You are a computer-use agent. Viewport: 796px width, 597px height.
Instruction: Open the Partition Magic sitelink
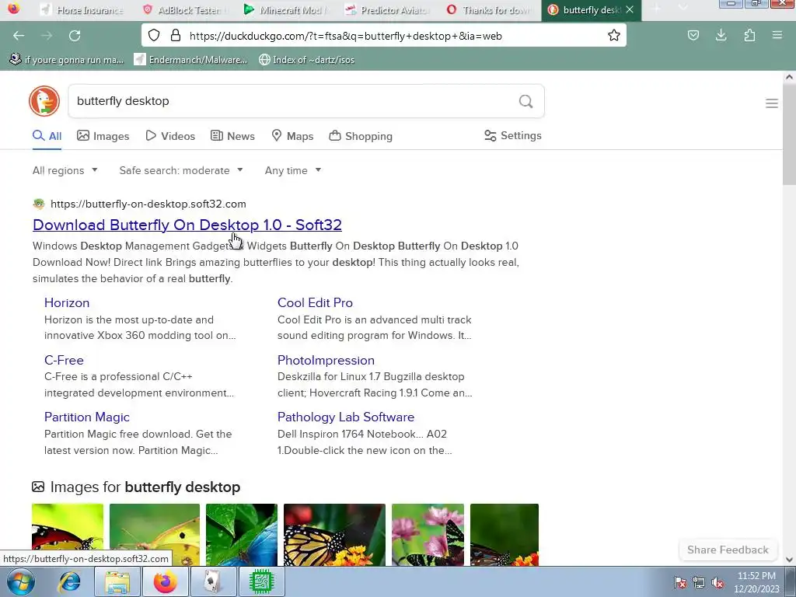[x=87, y=417]
